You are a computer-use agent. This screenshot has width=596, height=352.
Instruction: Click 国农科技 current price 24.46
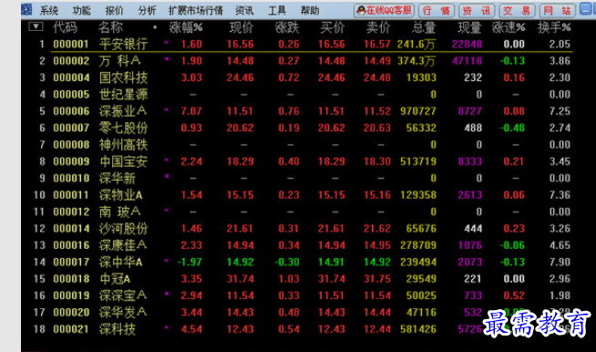tap(241, 78)
